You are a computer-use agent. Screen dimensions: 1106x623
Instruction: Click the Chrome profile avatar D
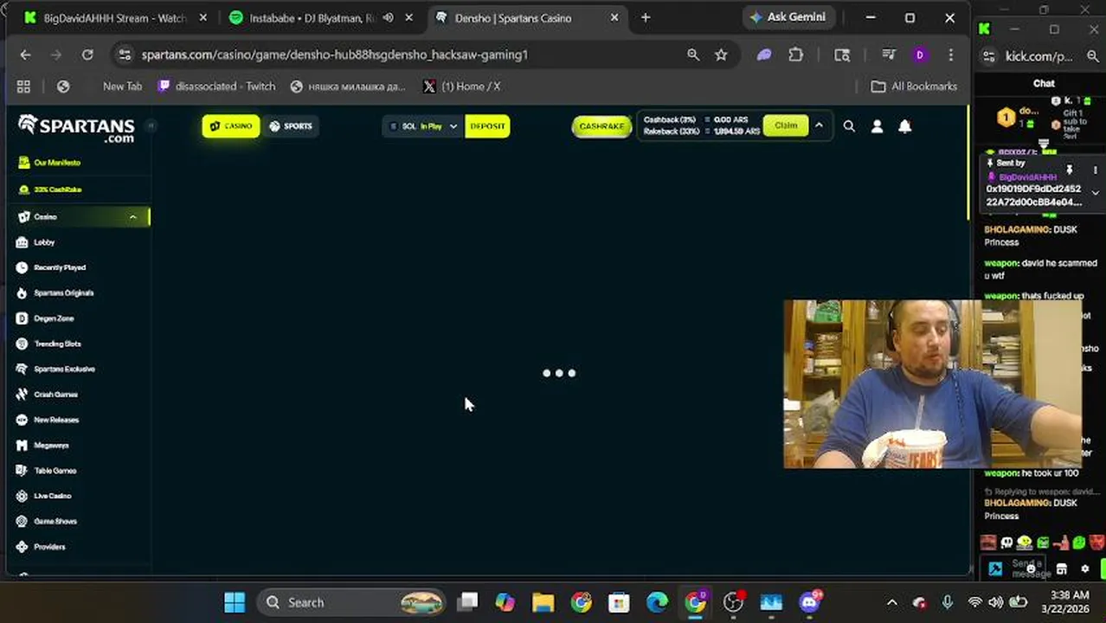pyautogui.click(x=919, y=55)
